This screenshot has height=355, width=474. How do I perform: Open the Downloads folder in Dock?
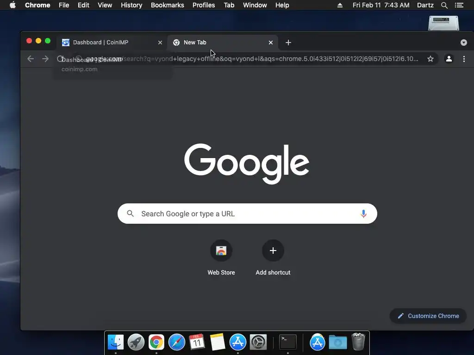coord(337,343)
